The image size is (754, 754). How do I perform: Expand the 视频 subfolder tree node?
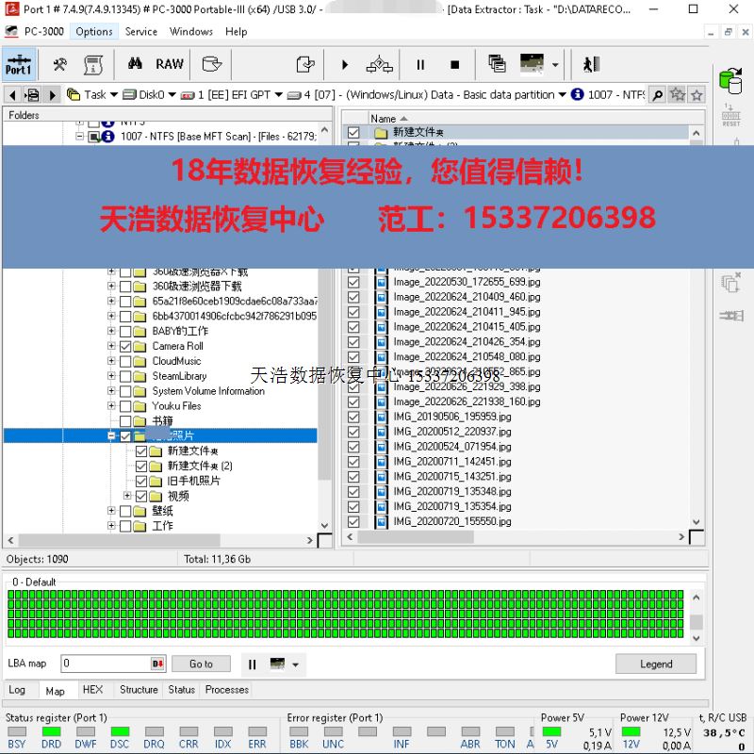[127, 496]
